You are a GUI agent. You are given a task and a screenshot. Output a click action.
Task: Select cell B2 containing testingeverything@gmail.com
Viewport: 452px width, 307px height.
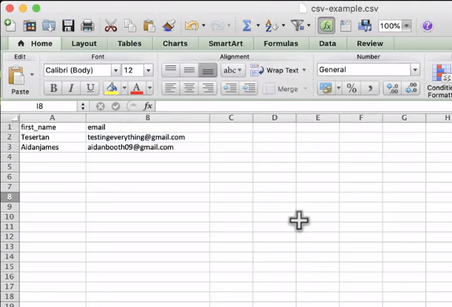[x=147, y=137]
